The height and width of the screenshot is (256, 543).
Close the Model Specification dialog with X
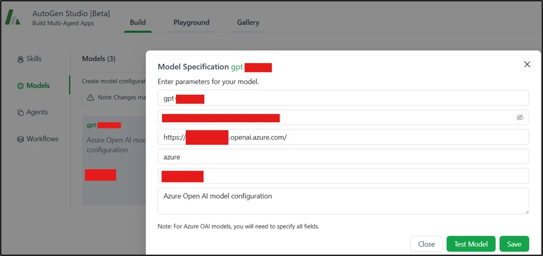(527, 64)
